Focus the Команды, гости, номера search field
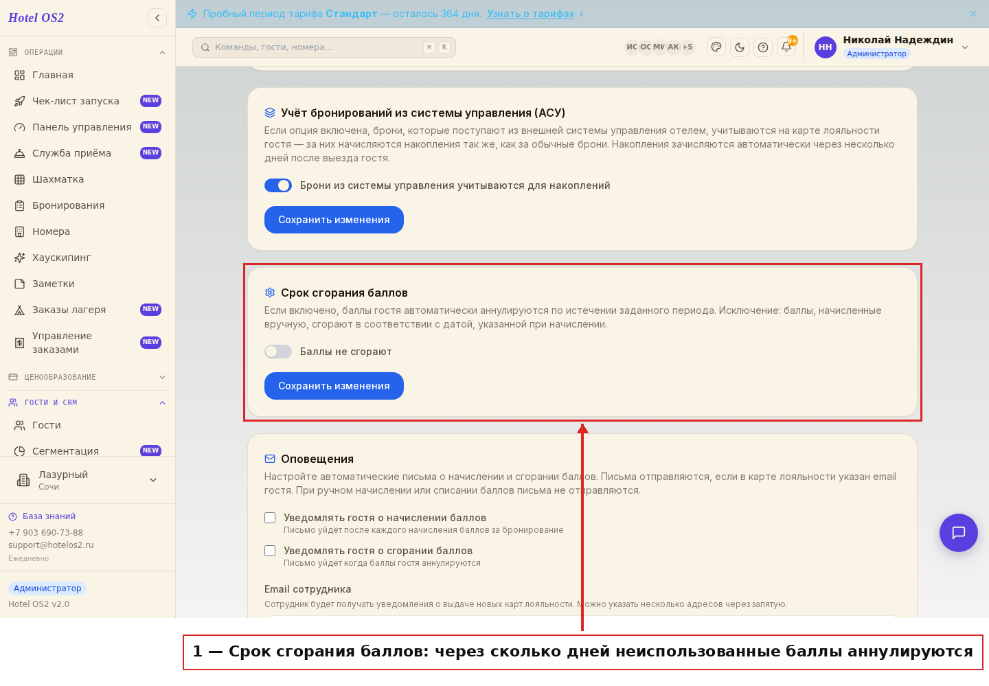The image size is (989, 686). [324, 47]
